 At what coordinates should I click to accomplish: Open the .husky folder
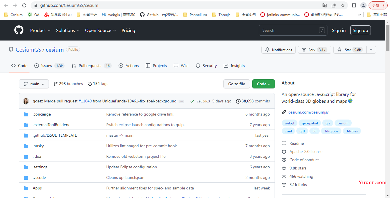(x=38, y=146)
